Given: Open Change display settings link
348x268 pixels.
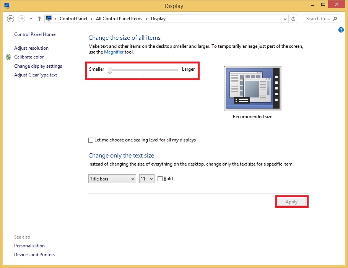Looking at the screenshot, I should coord(38,66).
